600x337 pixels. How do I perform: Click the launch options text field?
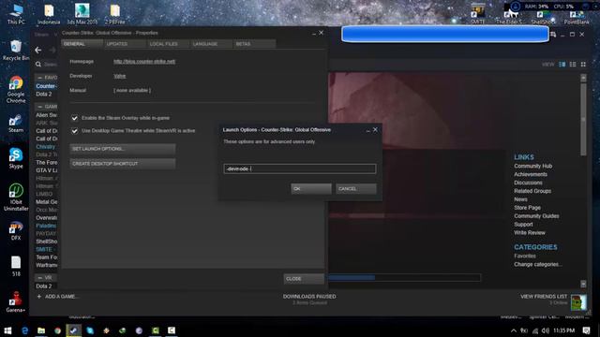pos(300,168)
